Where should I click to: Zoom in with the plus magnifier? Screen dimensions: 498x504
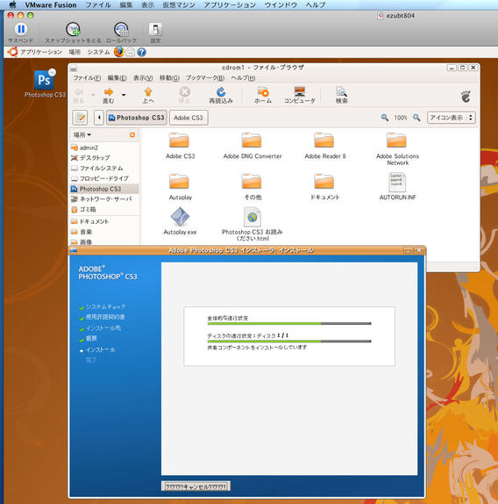[416, 118]
